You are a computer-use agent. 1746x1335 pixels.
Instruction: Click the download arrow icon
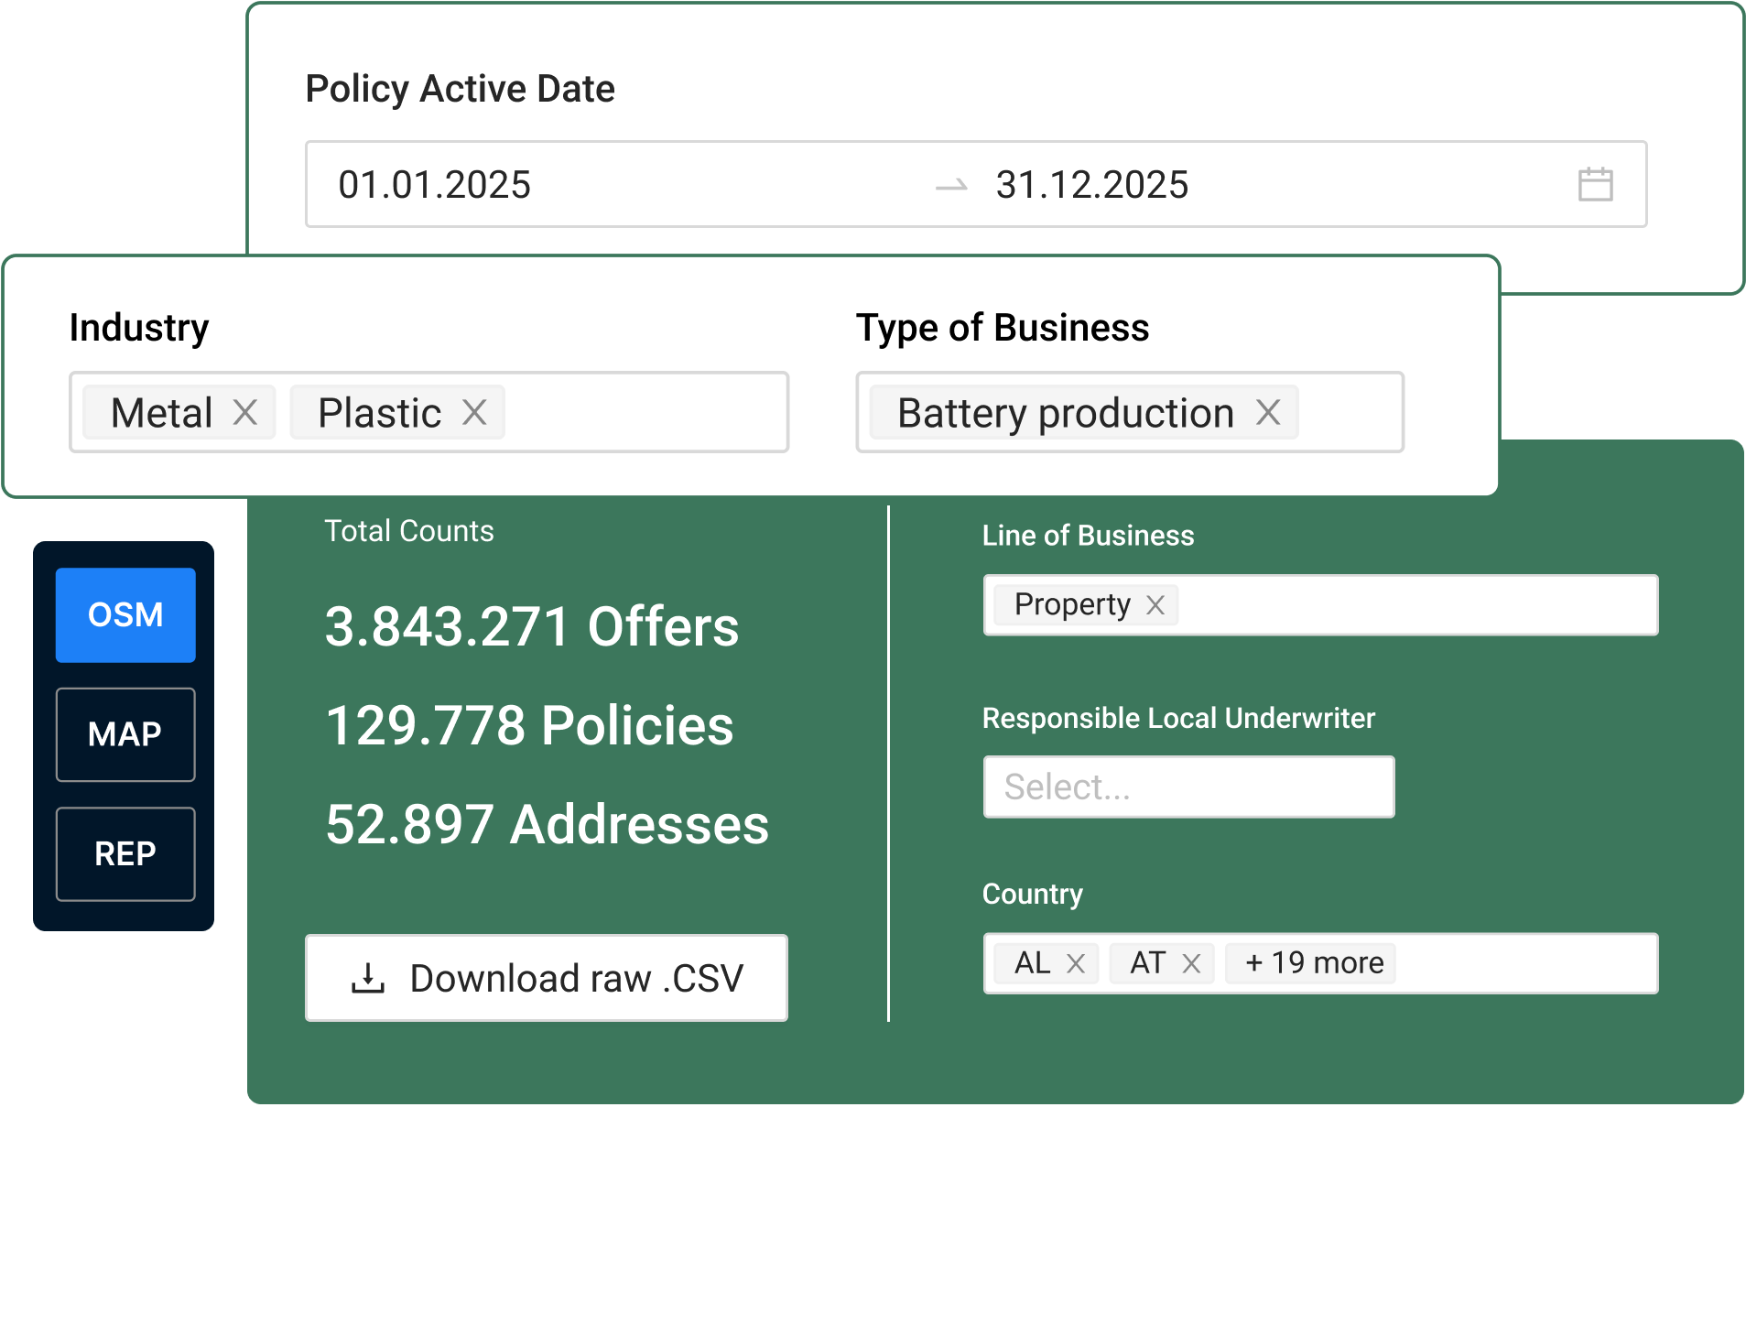[368, 978]
